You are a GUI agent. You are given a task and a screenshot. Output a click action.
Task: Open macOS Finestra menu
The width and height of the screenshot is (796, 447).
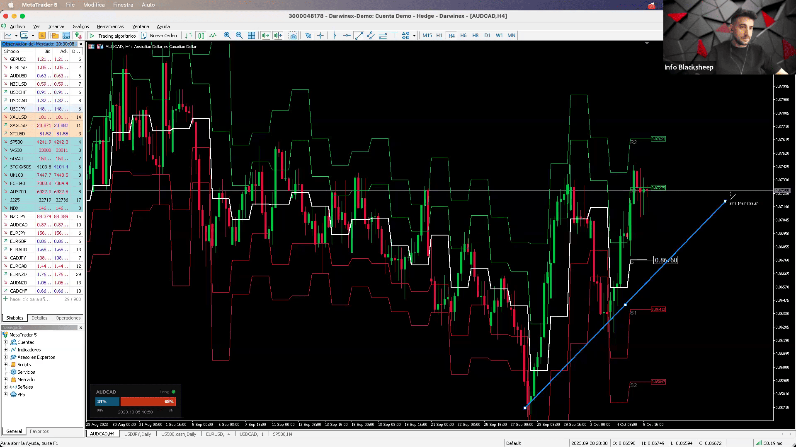[123, 5]
